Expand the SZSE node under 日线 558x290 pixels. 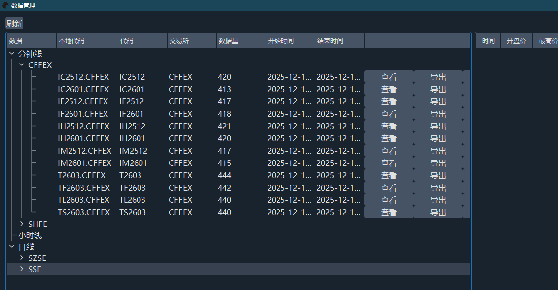22,258
